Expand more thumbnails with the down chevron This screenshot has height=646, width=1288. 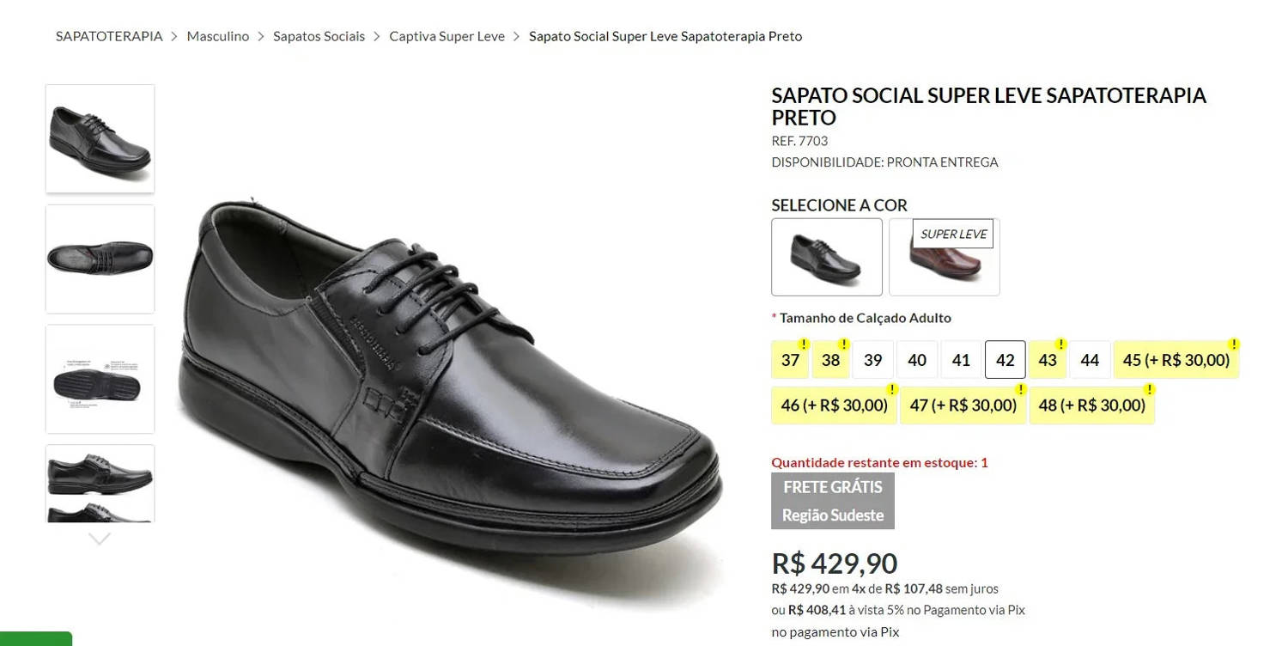tap(99, 538)
